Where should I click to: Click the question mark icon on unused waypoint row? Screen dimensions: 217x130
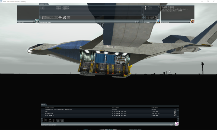click(175, 109)
